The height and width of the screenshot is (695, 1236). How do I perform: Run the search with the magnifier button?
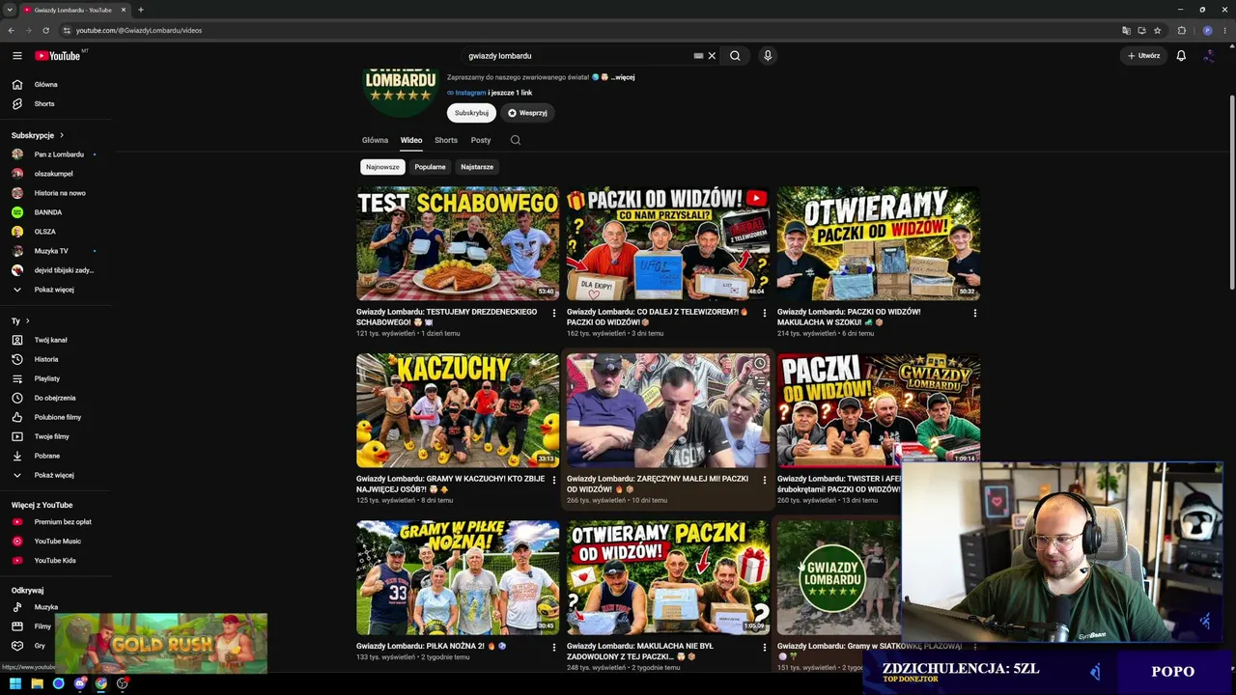click(x=735, y=56)
